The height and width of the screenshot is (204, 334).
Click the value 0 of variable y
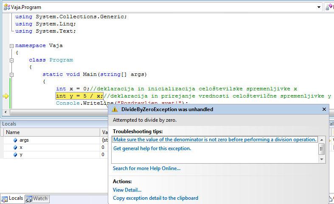[103, 155]
